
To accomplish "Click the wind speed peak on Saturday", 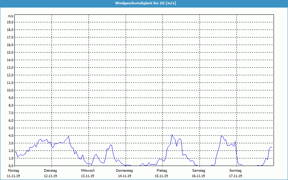I will pyautogui.click(x=222, y=136).
